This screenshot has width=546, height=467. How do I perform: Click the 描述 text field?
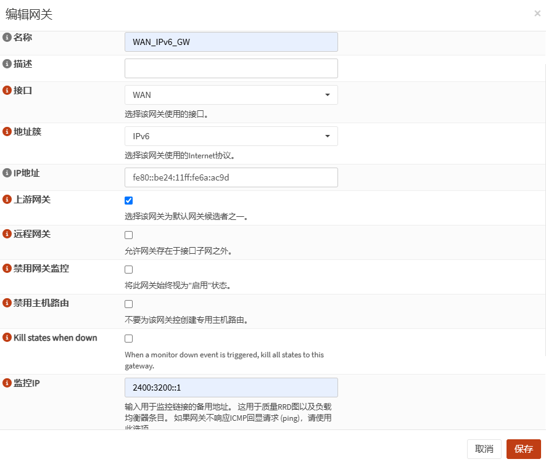pyautogui.click(x=231, y=68)
